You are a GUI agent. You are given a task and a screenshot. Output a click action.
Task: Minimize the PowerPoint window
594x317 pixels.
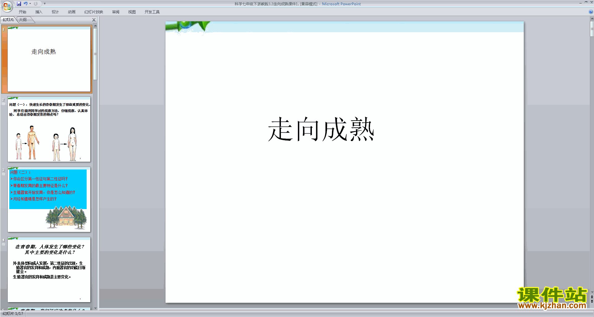click(x=580, y=3)
